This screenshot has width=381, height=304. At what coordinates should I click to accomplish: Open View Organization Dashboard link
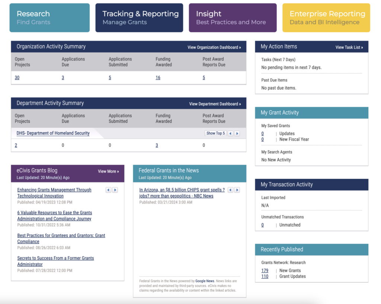tap(214, 47)
